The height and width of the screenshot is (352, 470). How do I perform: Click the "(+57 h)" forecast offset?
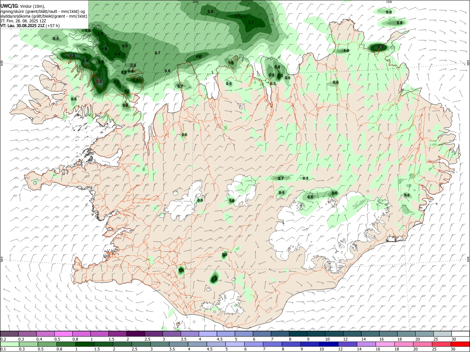(53, 26)
